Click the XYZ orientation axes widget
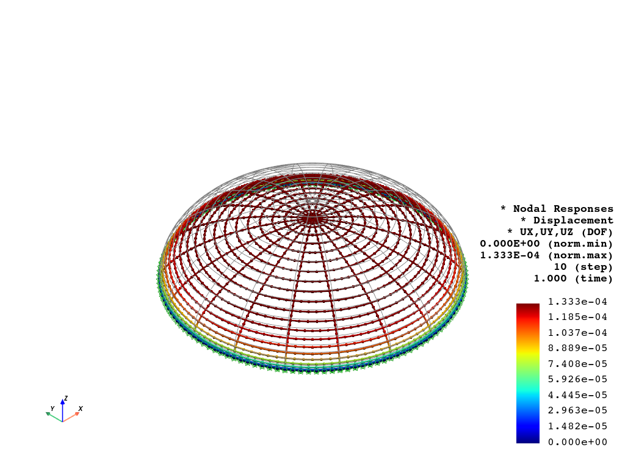Image resolution: width=625 pixels, height=469 pixels. coord(64,409)
